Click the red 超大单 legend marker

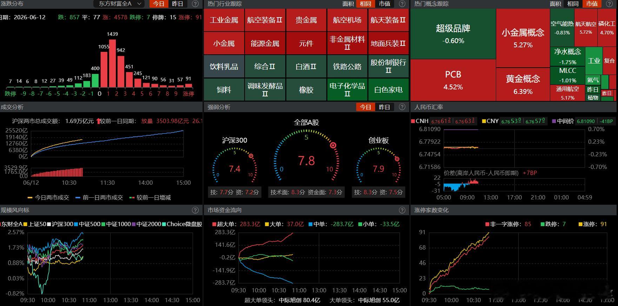pyautogui.click(x=214, y=224)
